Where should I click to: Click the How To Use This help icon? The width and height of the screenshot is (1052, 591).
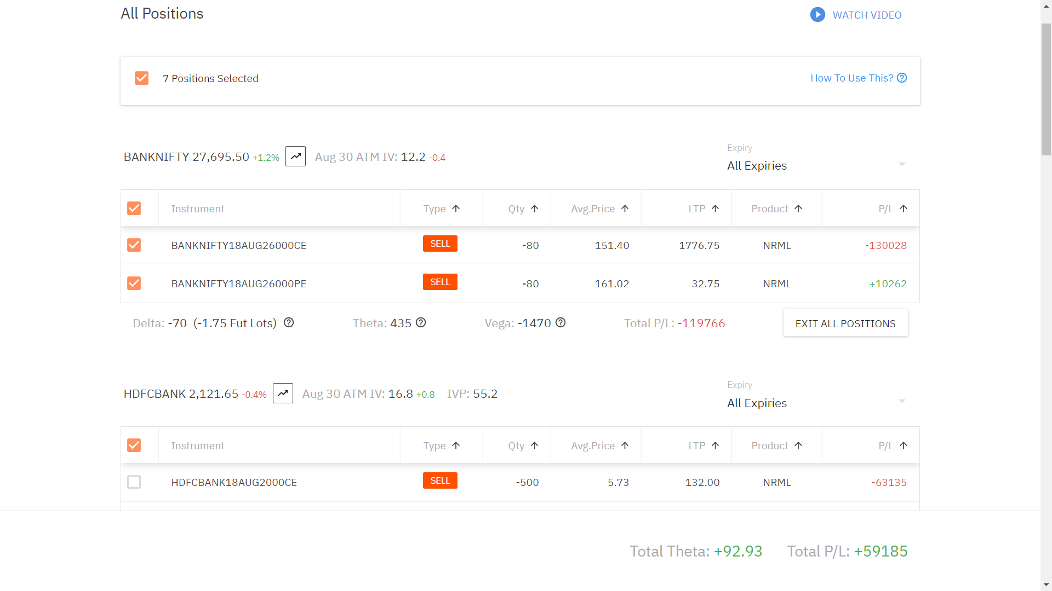point(902,78)
